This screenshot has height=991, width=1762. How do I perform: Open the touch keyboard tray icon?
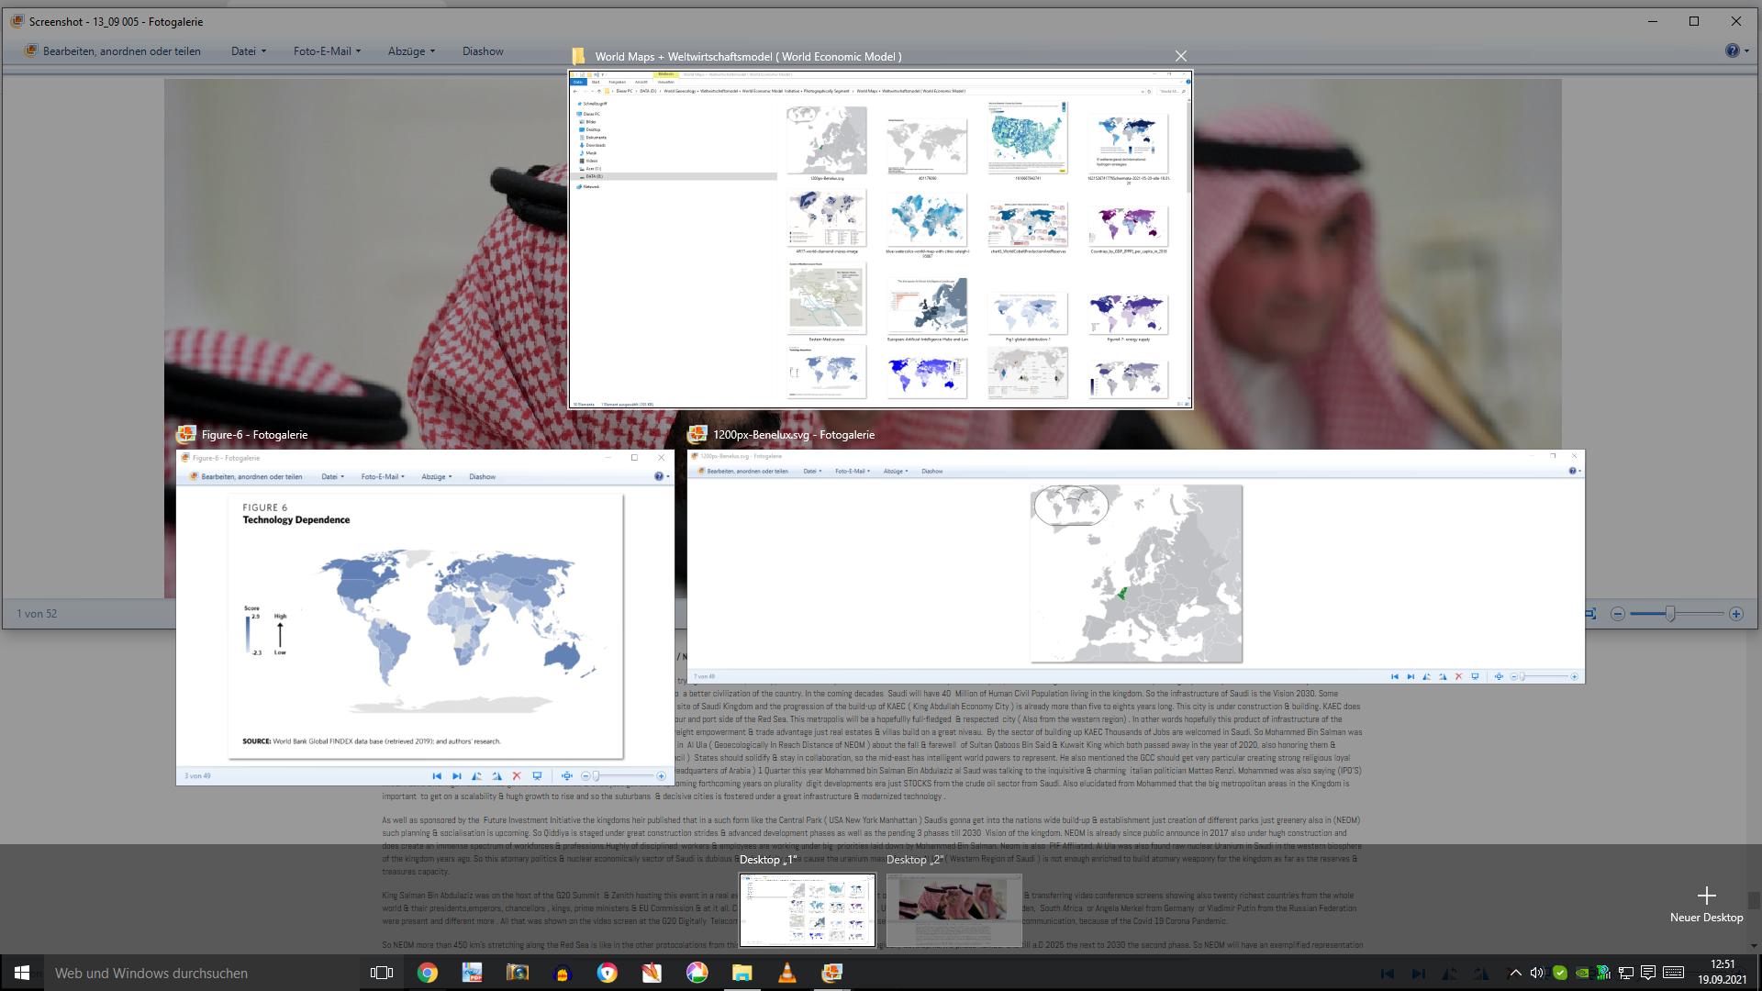1673,973
